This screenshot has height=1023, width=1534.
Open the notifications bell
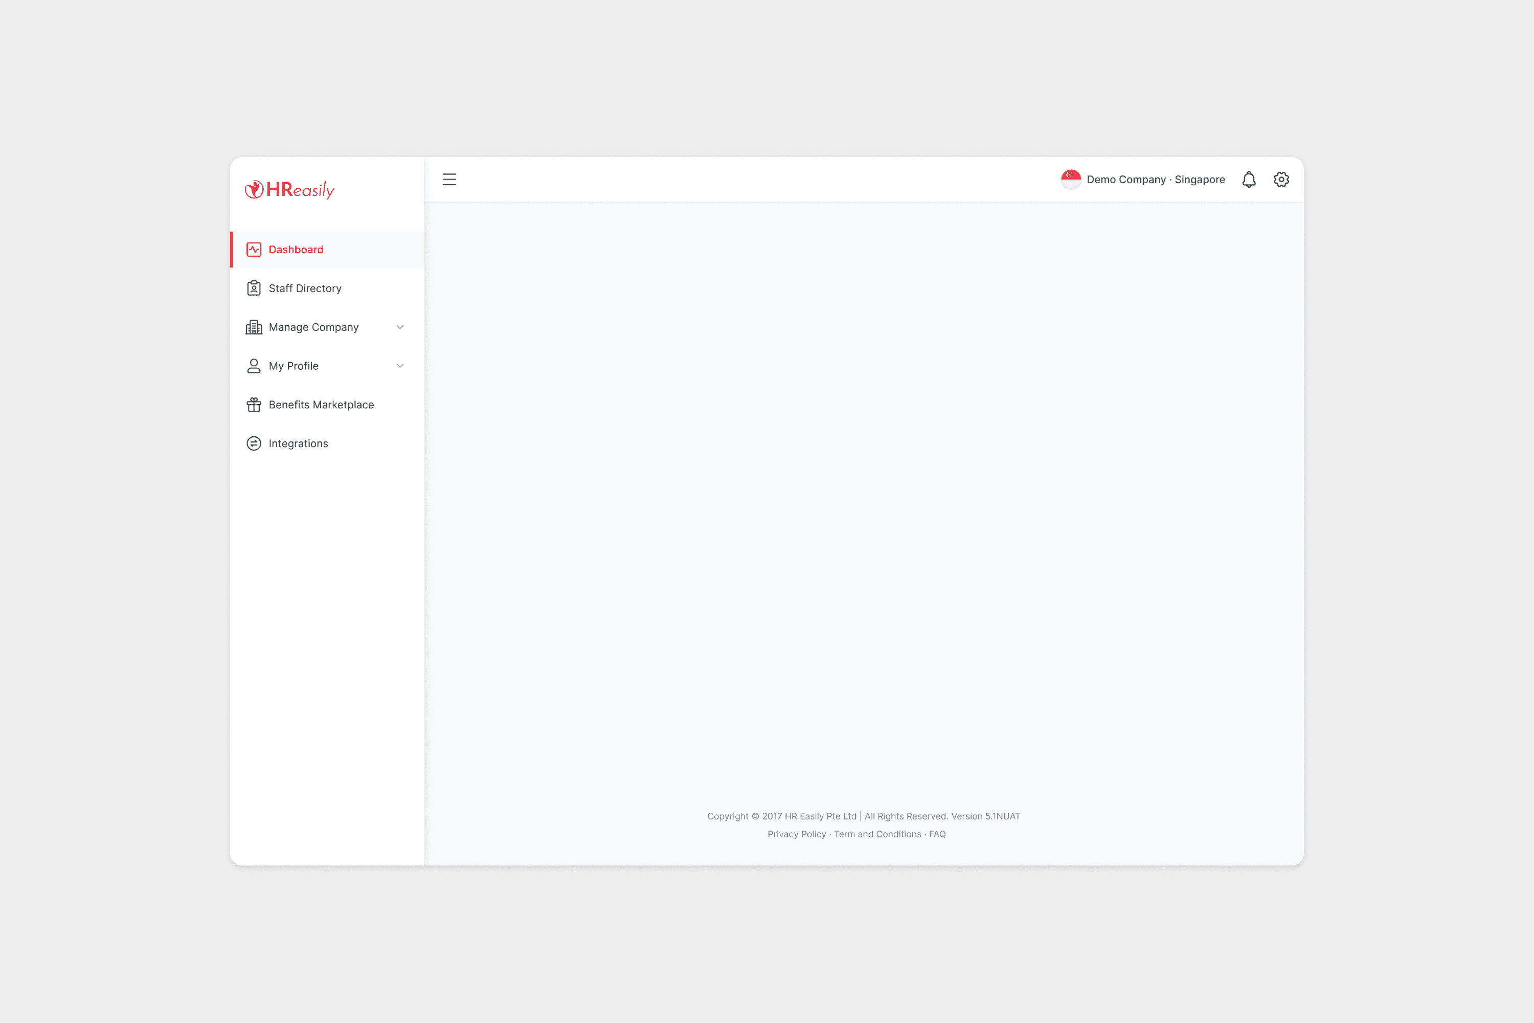tap(1248, 180)
